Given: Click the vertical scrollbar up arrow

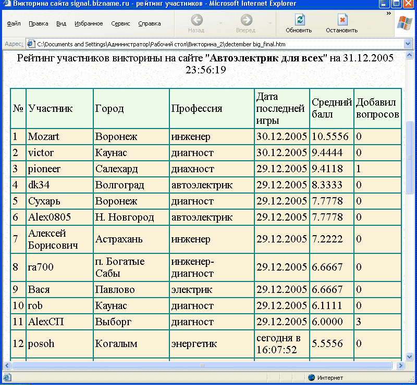Looking at the screenshot, I should tap(409, 55).
